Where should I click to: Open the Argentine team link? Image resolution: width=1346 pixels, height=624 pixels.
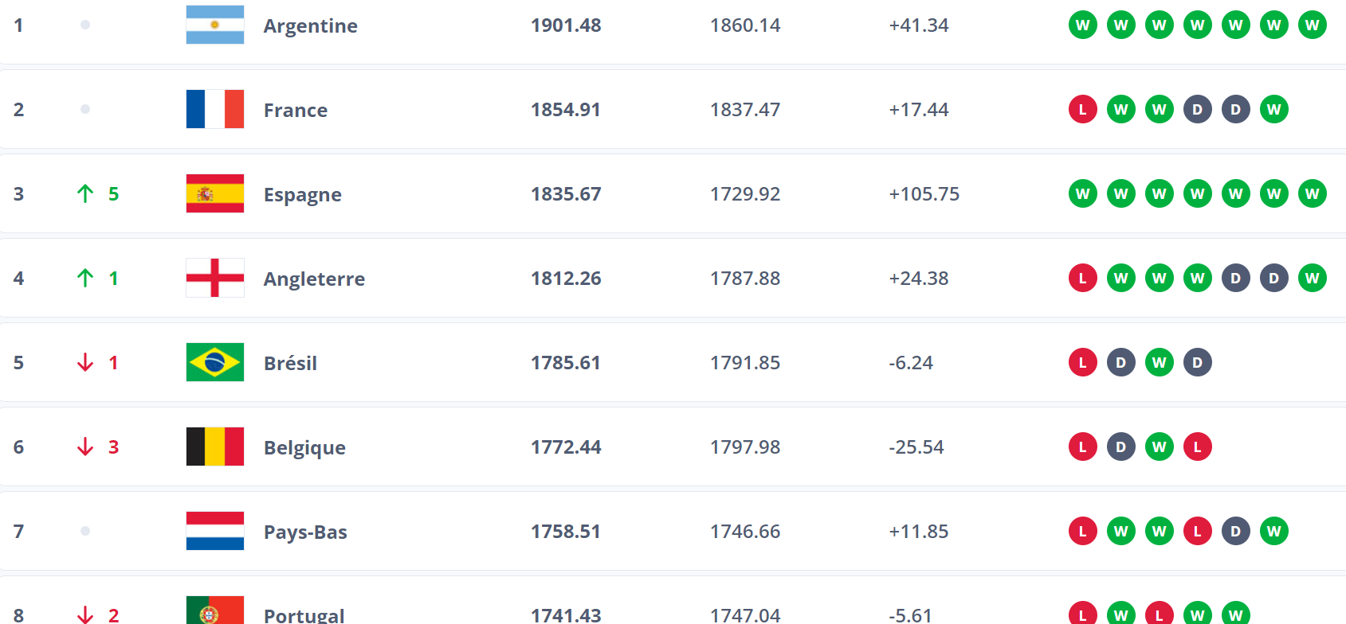pyautogui.click(x=310, y=25)
